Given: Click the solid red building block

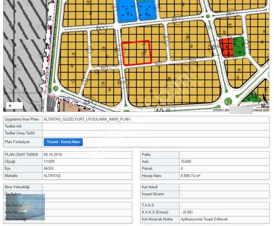Looking at the screenshot, I should click(x=226, y=48).
